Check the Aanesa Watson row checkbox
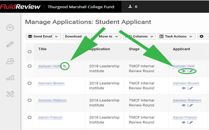Screen dimensions: 209x130 coord(30,100)
